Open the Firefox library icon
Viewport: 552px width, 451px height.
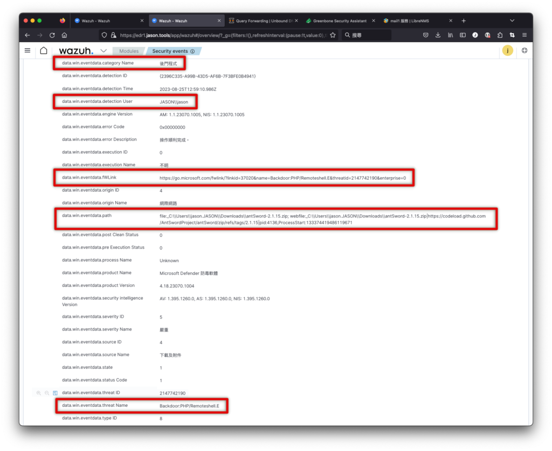(x=450, y=35)
